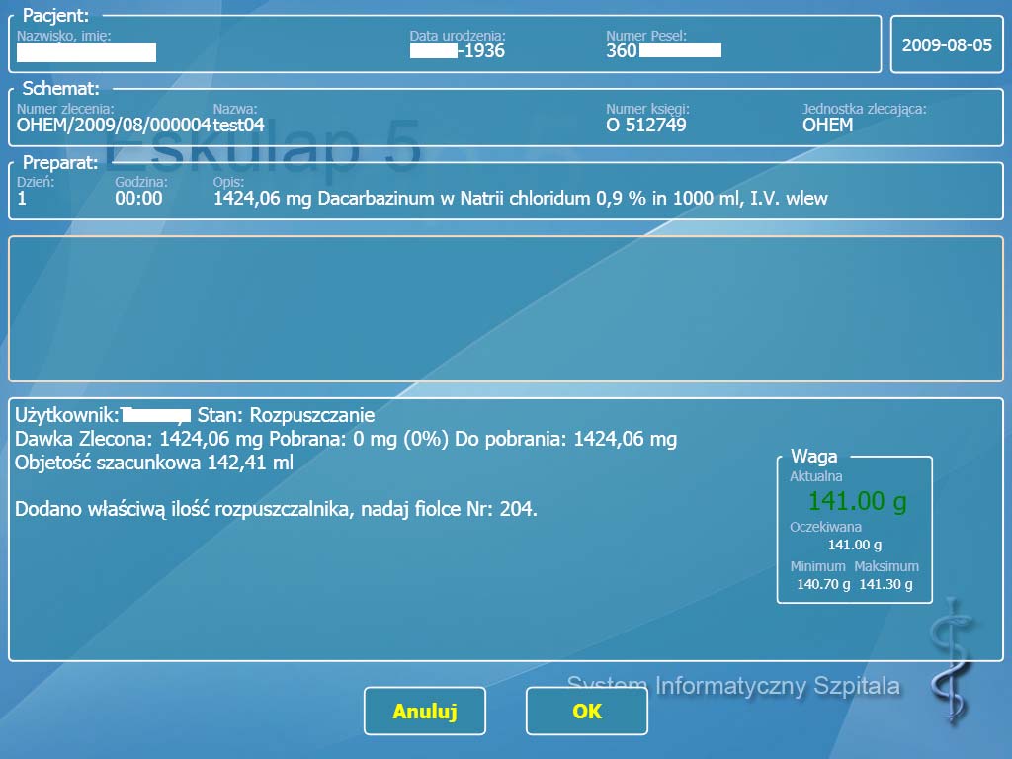Click the Jednostka zlecająca label
This screenshot has width=1012, height=759.
point(864,109)
